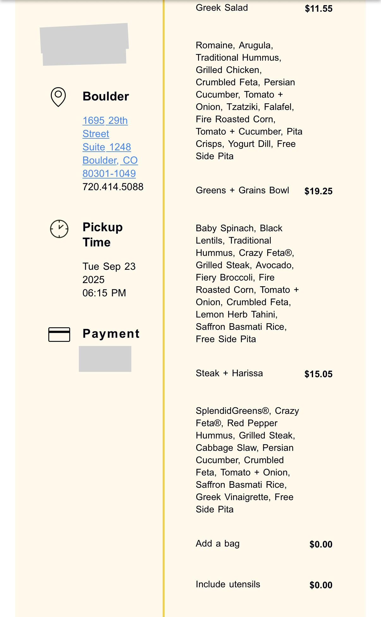
Task: Click the Suite 1248 link line
Action: 106,147
